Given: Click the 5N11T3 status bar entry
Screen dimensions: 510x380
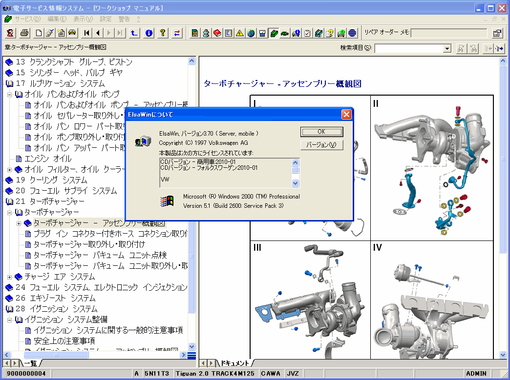Looking at the screenshot, I should [x=157, y=374].
